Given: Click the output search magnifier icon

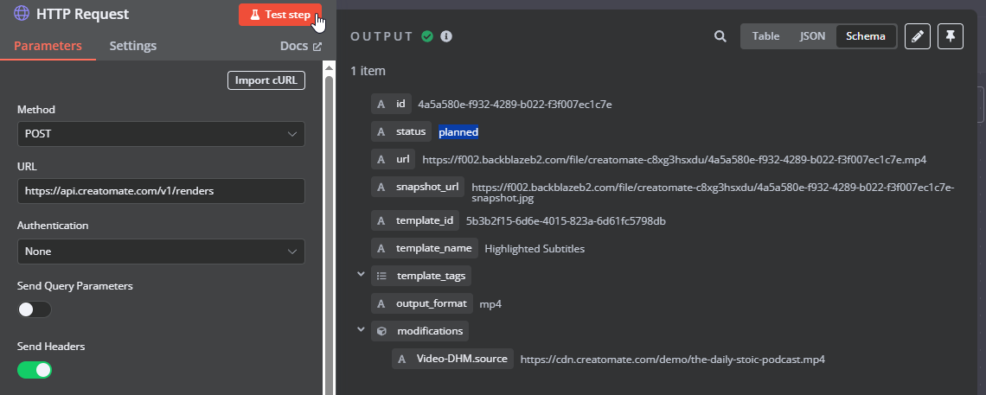Looking at the screenshot, I should click(x=720, y=36).
